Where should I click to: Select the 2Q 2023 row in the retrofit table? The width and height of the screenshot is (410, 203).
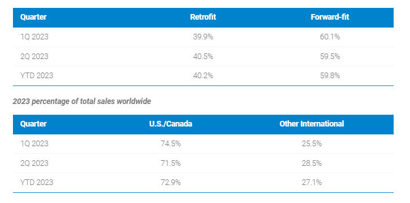(x=203, y=57)
